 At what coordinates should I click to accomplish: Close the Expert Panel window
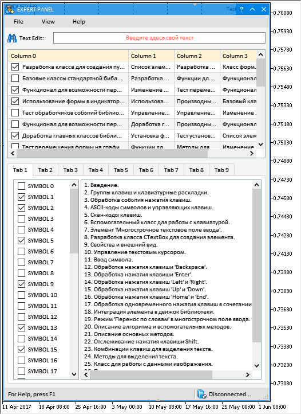point(264,9)
